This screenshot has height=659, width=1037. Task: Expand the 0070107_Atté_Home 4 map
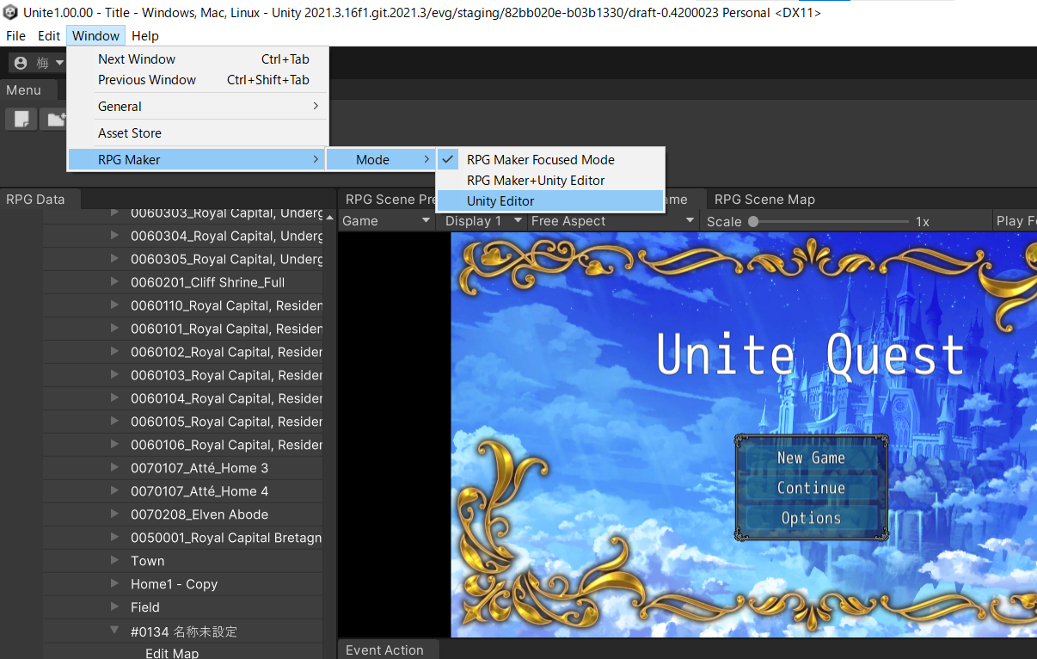click(x=114, y=491)
